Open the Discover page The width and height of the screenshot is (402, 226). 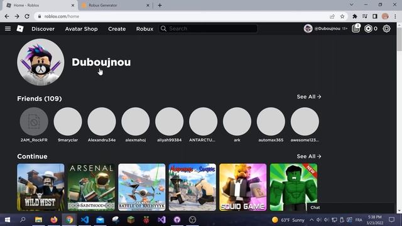[x=43, y=29]
